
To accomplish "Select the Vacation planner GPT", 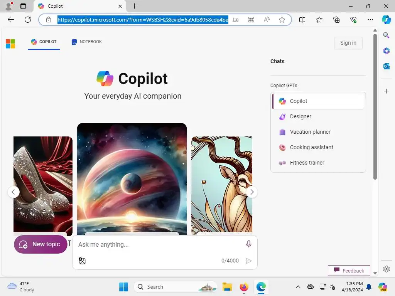I will point(318,132).
